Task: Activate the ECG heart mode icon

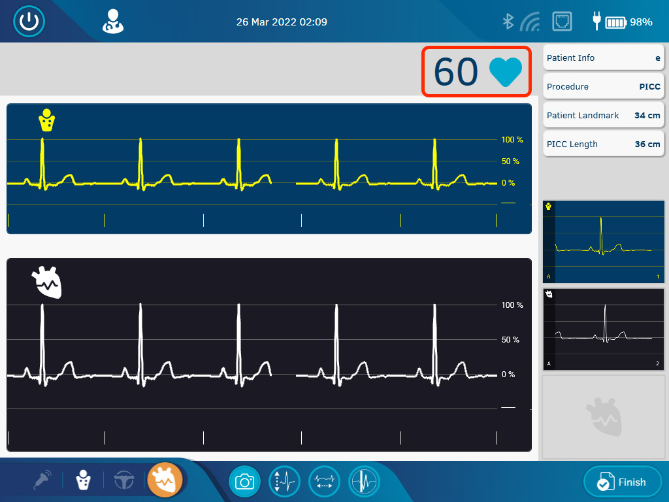Action: click(165, 480)
